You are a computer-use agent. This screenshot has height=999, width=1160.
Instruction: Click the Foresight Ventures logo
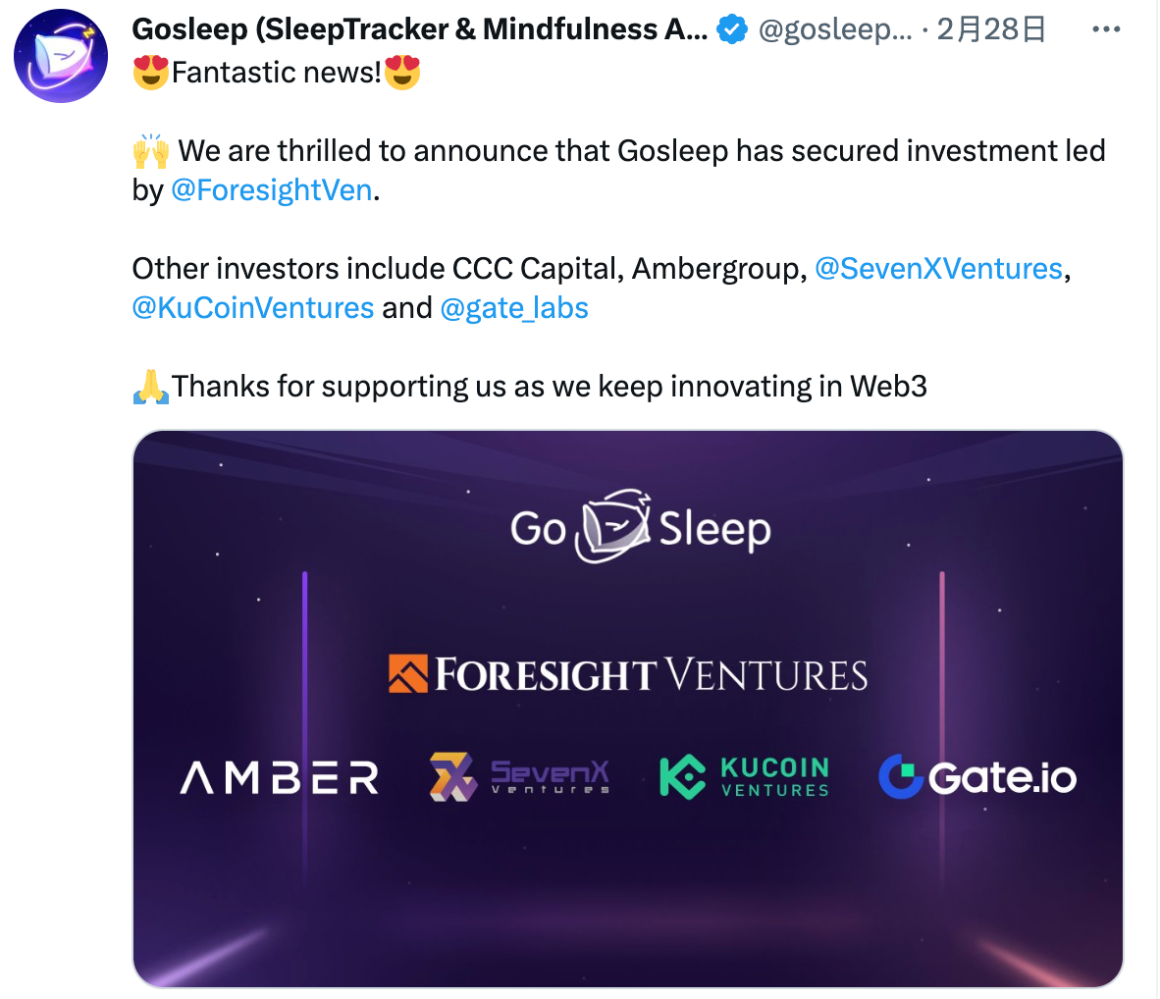[628, 675]
